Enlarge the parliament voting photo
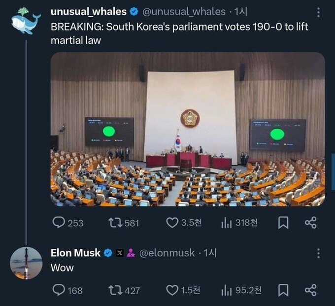The width and height of the screenshot is (335, 306). tap(188, 129)
